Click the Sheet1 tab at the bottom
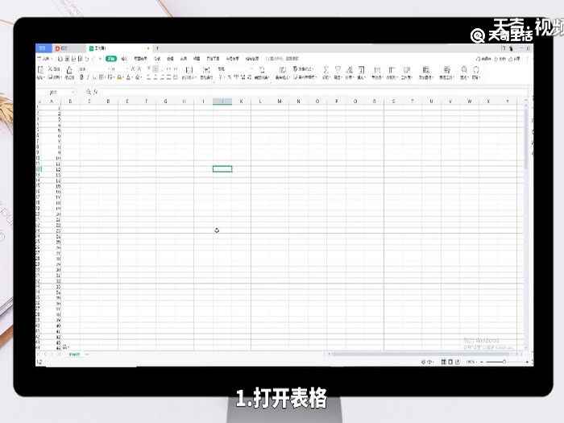This screenshot has height=423, width=564. 74,354
